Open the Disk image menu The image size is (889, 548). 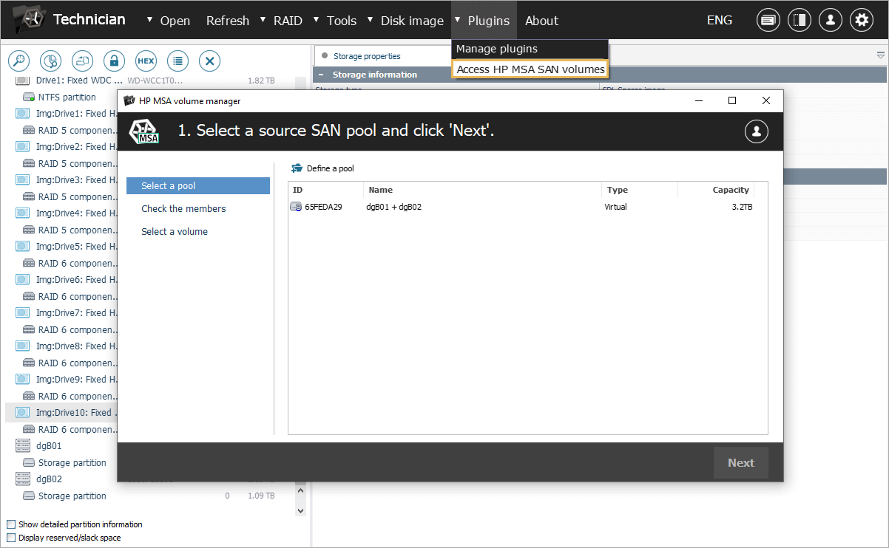[412, 21]
